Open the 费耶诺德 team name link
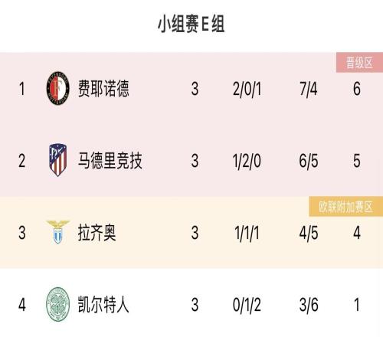Viewport: 383px width, 337px height. pyautogui.click(x=103, y=88)
